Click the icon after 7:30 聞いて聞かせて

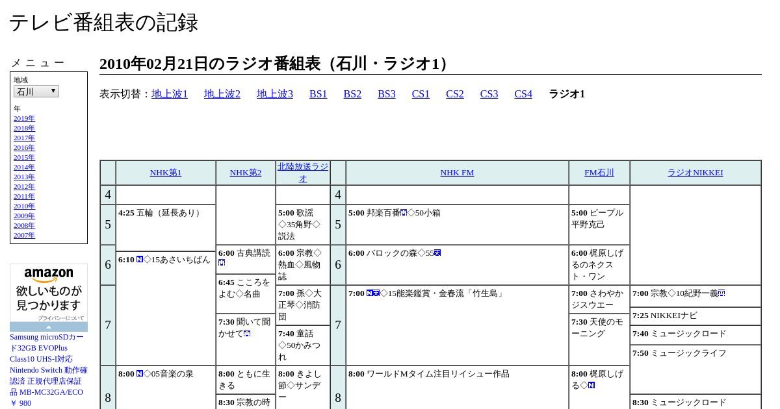coord(247,334)
